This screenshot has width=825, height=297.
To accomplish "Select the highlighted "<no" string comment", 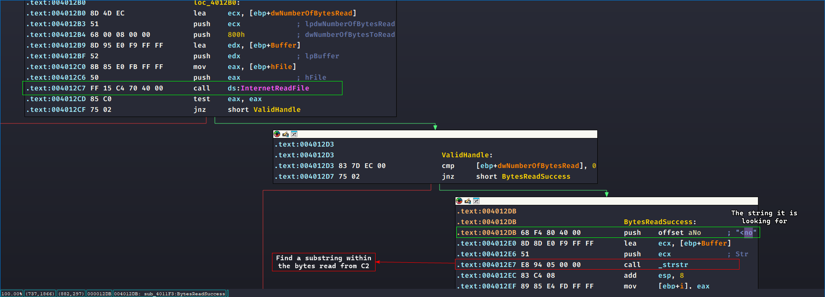I will (x=746, y=233).
